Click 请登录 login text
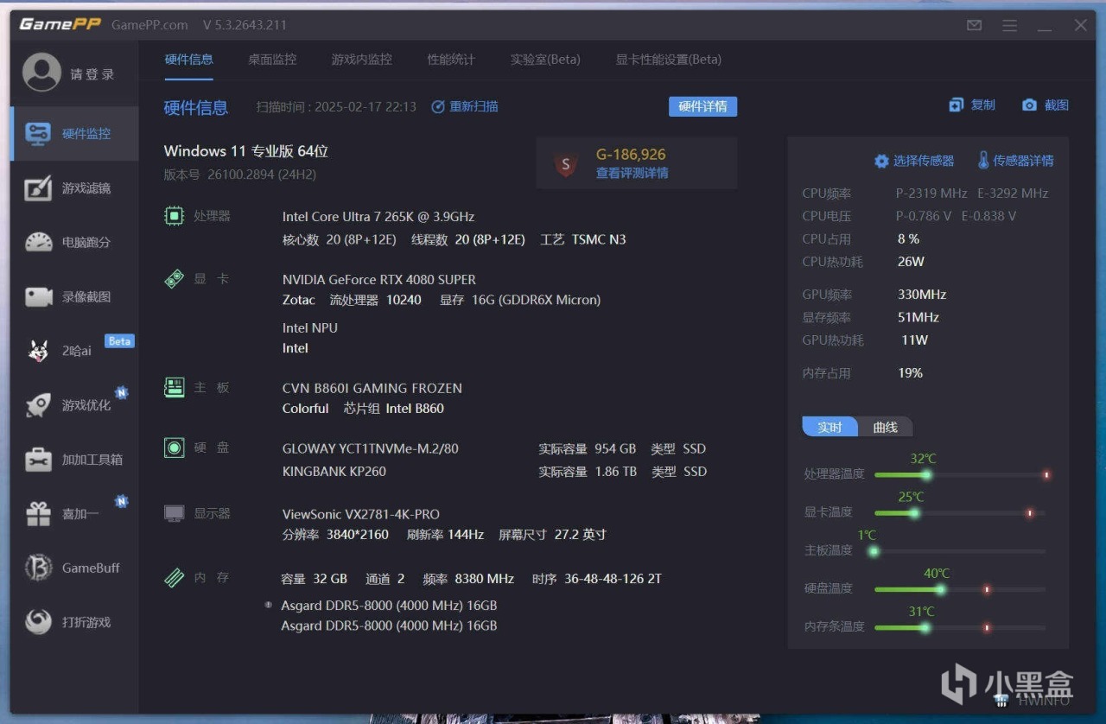The width and height of the screenshot is (1106, 724). 92,74
